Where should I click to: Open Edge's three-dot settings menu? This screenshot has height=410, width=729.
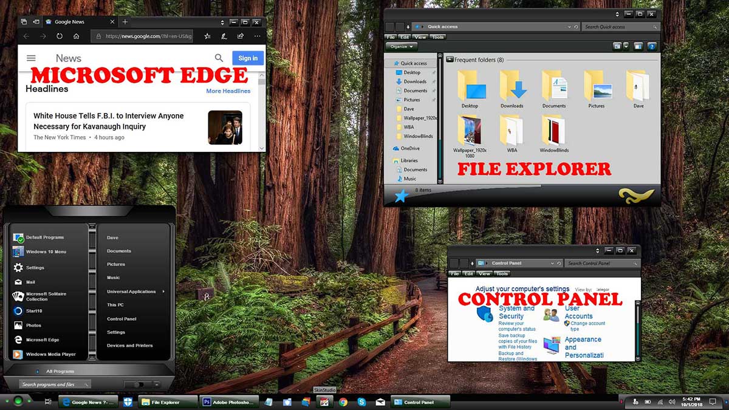pyautogui.click(x=258, y=36)
